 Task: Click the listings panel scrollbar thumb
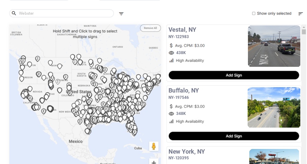click(304, 32)
